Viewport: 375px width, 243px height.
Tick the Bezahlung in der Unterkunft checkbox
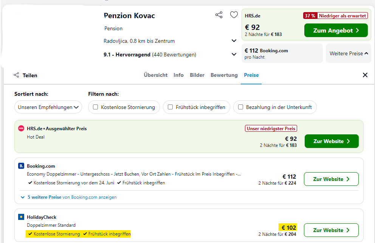click(240, 107)
